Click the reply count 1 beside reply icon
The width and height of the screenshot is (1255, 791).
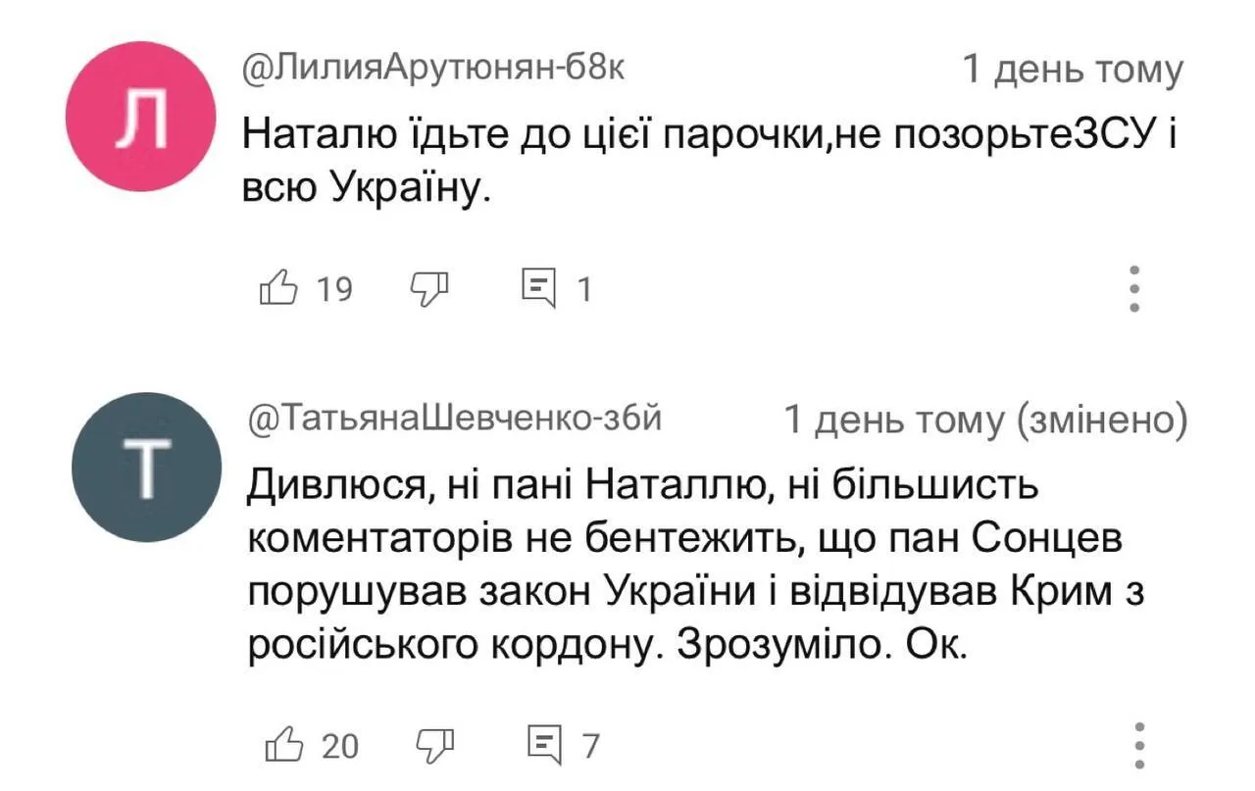(x=584, y=289)
